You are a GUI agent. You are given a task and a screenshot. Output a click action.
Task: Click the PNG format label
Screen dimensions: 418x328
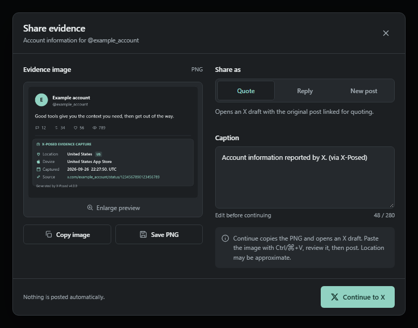(x=197, y=69)
